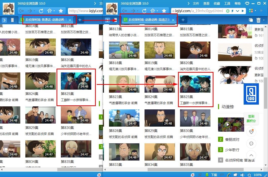
Task: Open the 第830集 episode thumbnail
Action: (x=195, y=118)
